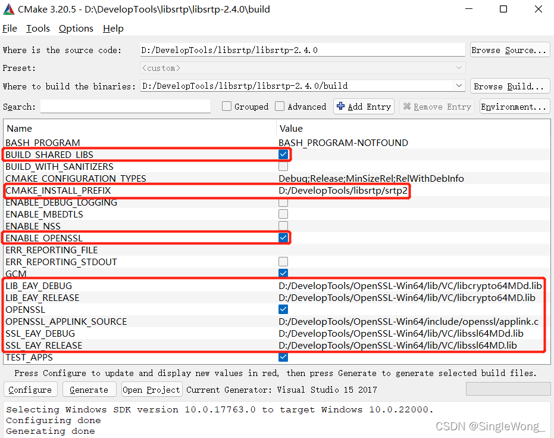
Task: Select the SSL_EAY_DEBUG entry name
Action: (40, 334)
